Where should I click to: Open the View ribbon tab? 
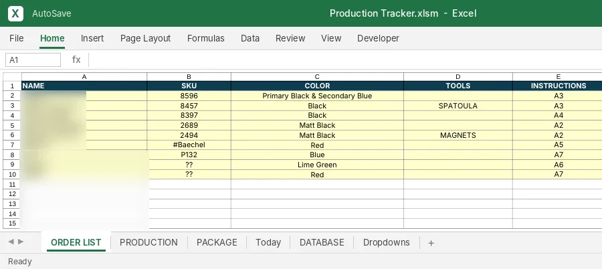coord(331,38)
